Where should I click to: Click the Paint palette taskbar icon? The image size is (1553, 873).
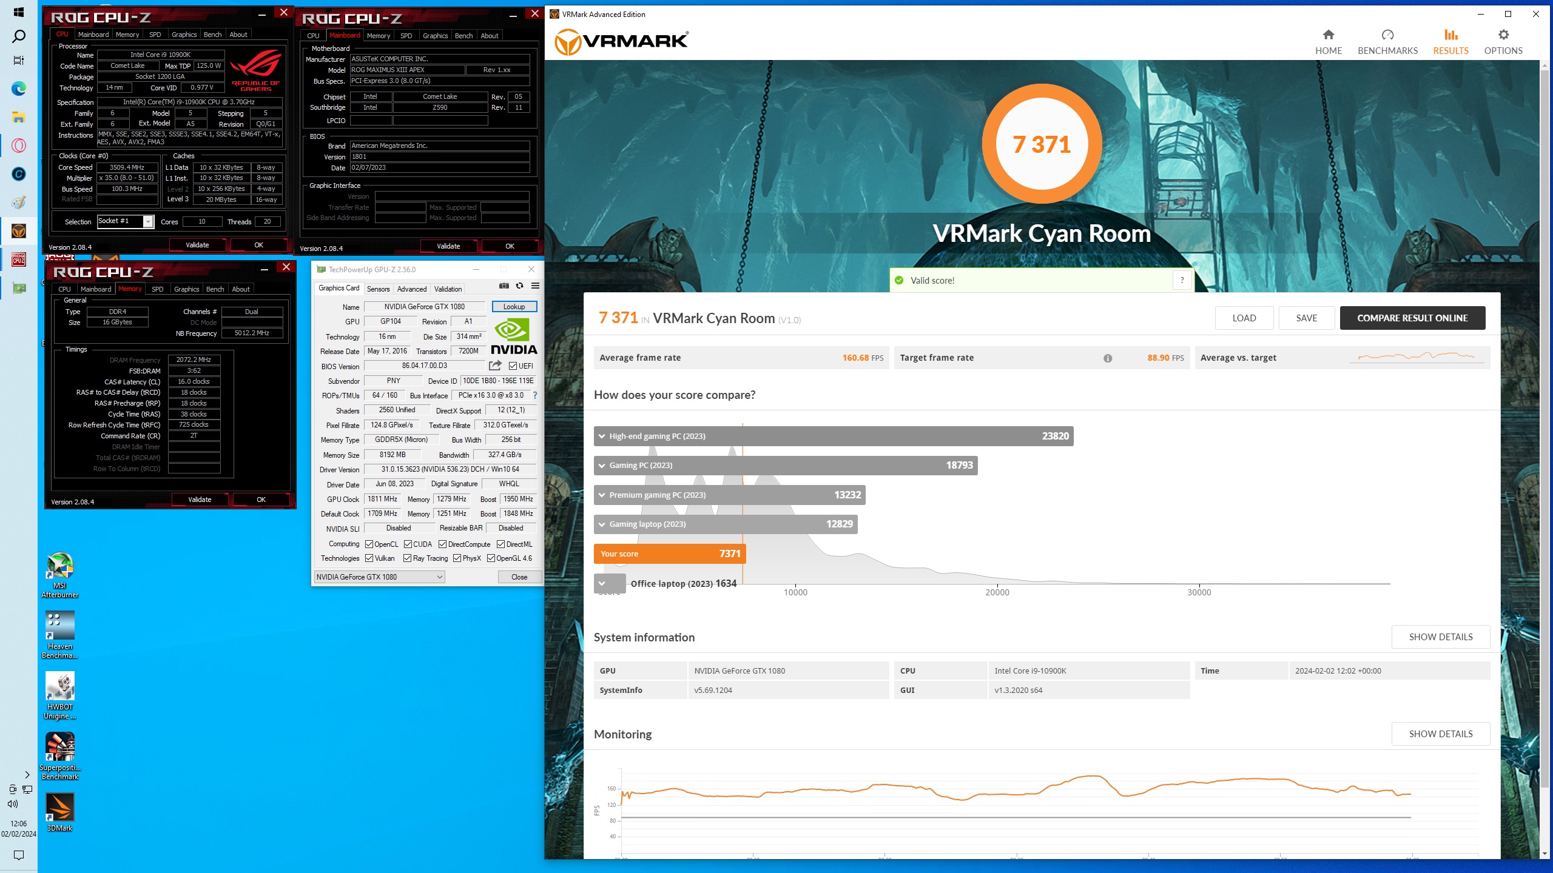19,202
